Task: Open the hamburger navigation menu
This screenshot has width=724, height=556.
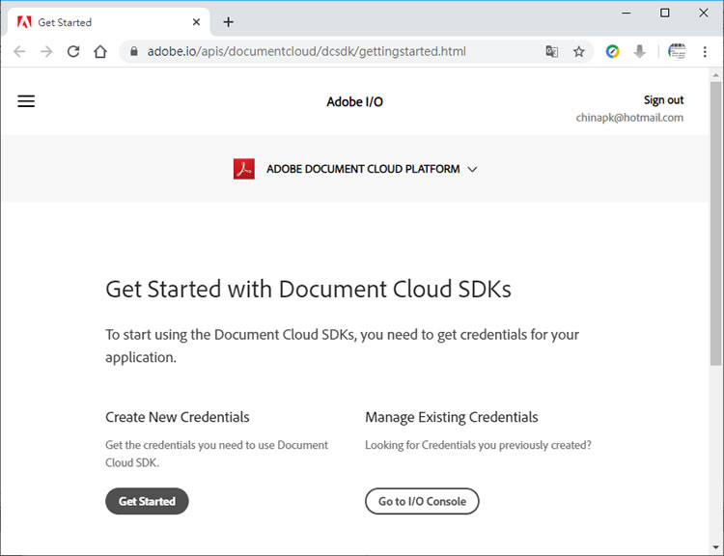Action: click(x=26, y=101)
